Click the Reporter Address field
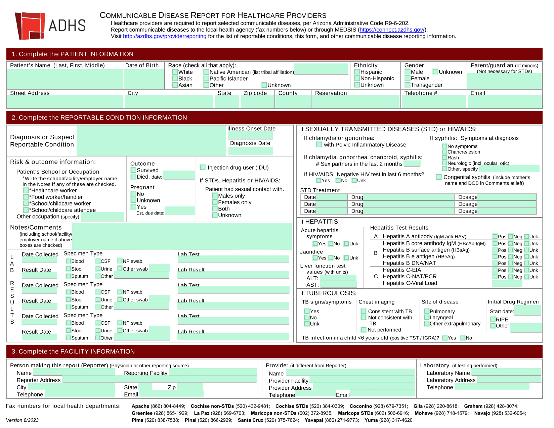Screen dimensions: 554x428 (x=160, y=379)
